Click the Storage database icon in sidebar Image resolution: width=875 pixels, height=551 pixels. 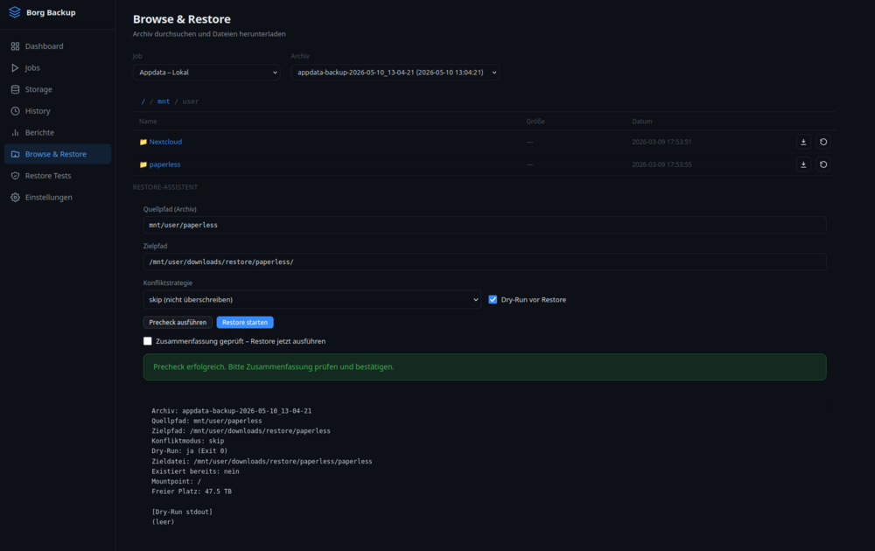[15, 89]
